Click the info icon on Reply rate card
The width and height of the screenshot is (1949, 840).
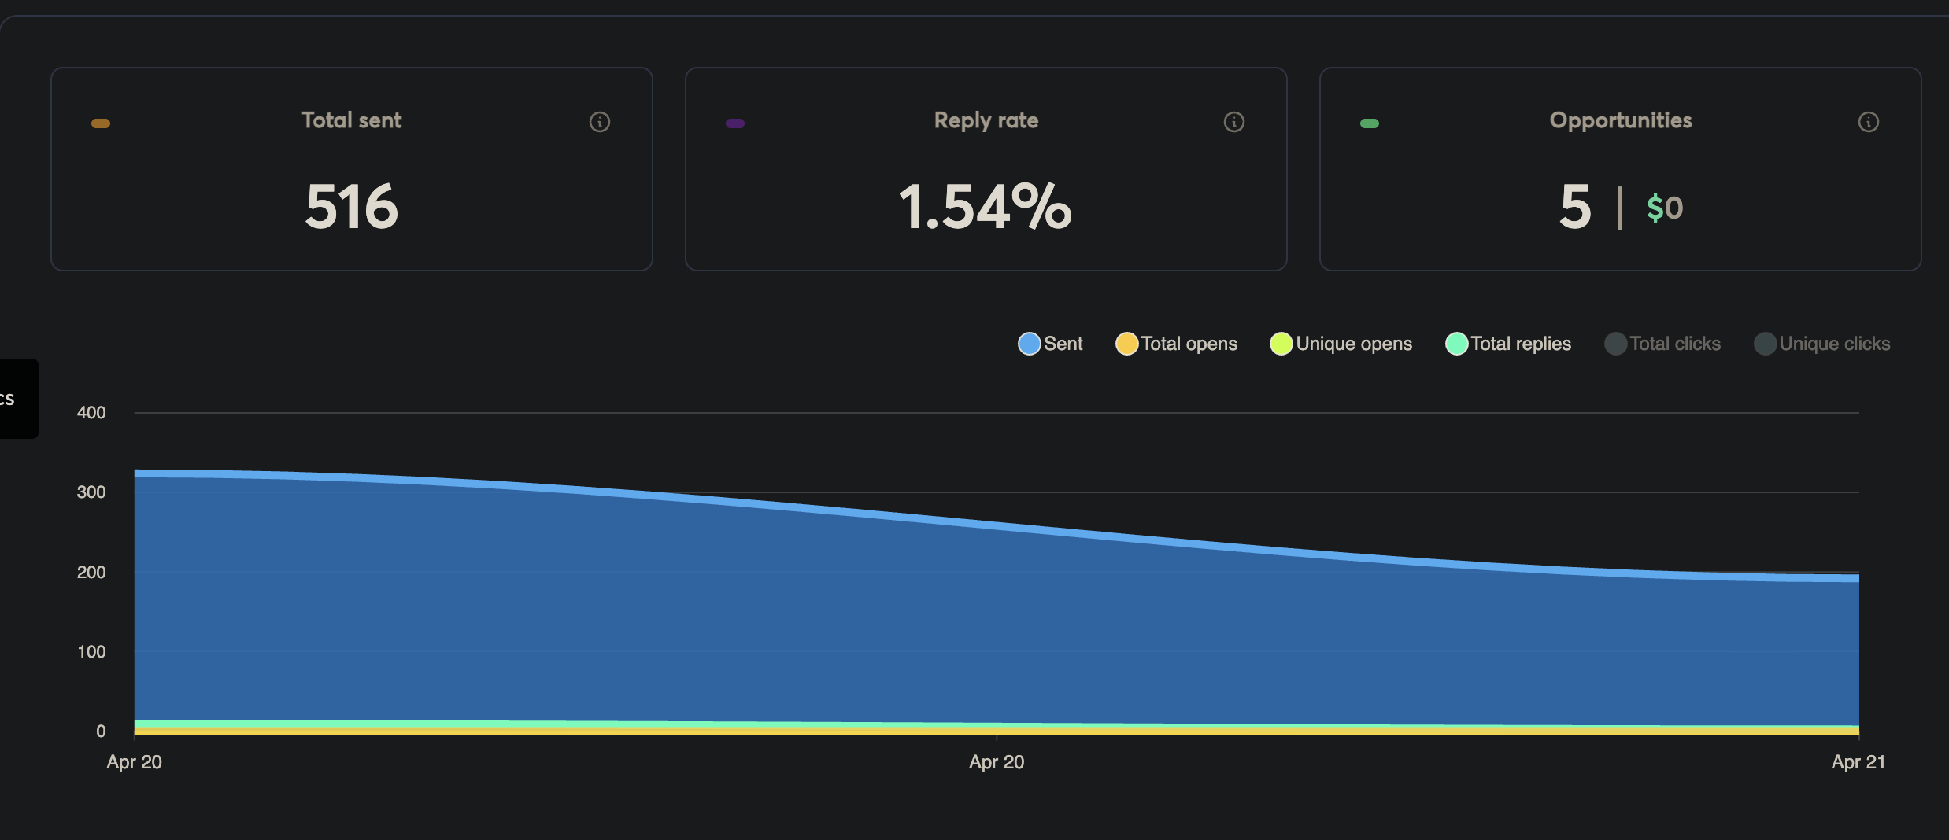coord(1233,122)
